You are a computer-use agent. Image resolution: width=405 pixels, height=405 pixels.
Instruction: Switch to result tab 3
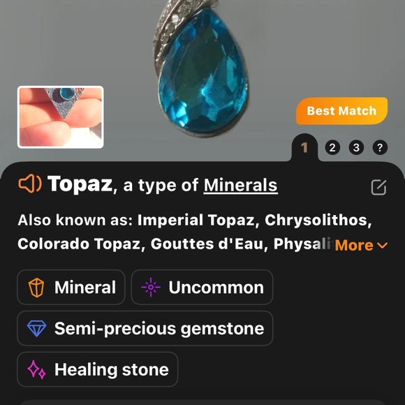(356, 147)
